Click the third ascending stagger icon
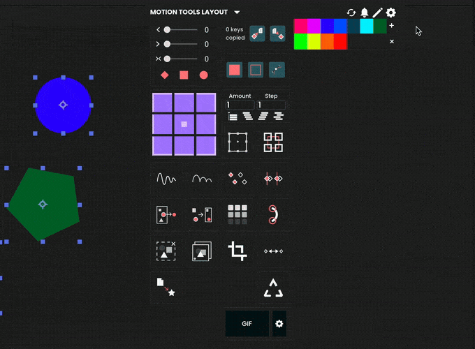475x349 pixels. click(x=263, y=117)
